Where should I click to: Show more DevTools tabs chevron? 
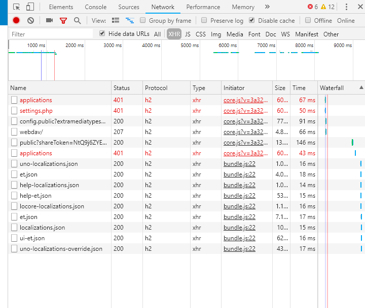click(x=267, y=7)
